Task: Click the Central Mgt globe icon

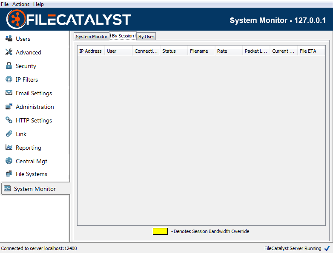Action: pyautogui.click(x=9, y=161)
